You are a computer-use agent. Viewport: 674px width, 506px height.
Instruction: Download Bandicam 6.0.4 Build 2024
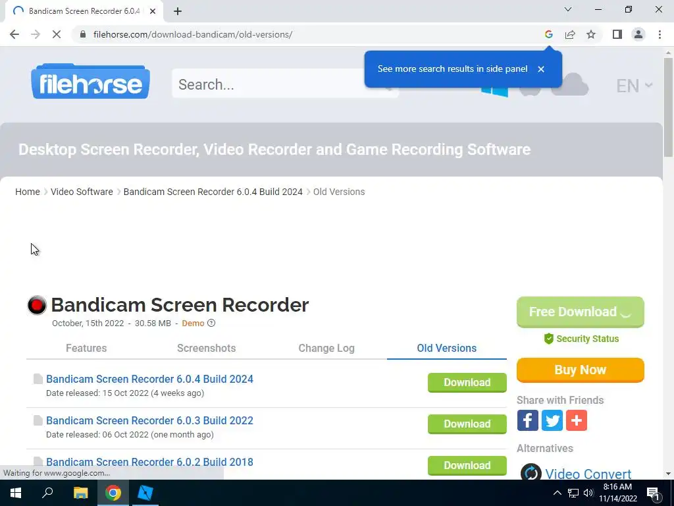click(467, 383)
